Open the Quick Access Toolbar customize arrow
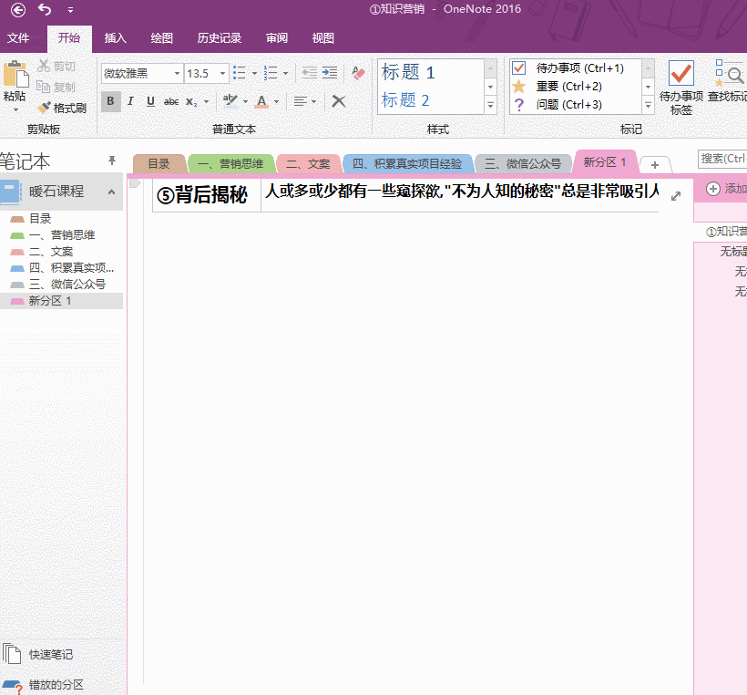 [x=70, y=9]
